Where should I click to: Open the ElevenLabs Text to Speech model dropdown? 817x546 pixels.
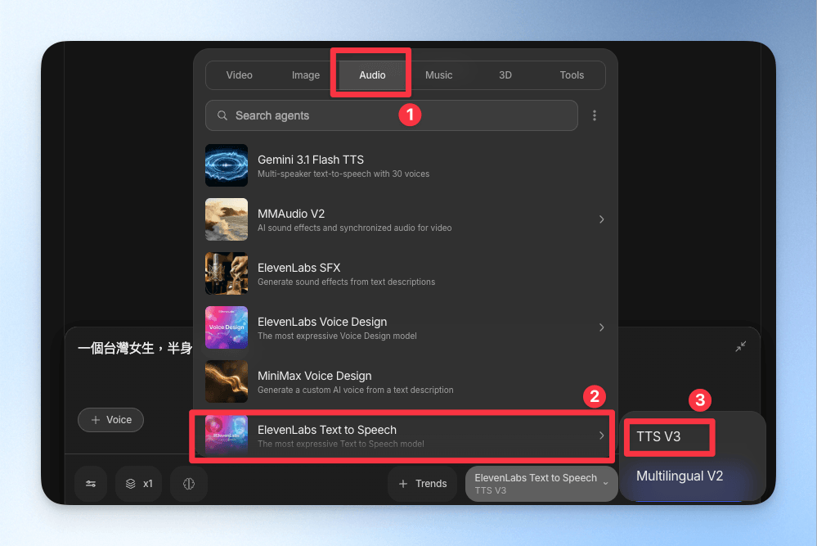[x=541, y=484]
